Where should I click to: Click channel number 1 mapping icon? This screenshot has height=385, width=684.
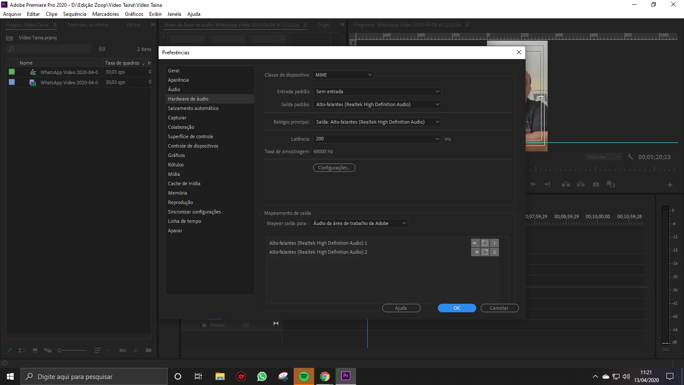coord(494,243)
